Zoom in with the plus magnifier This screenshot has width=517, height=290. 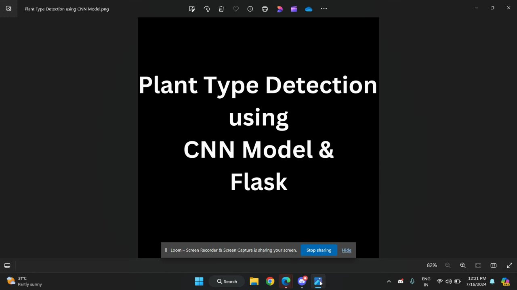click(x=463, y=265)
